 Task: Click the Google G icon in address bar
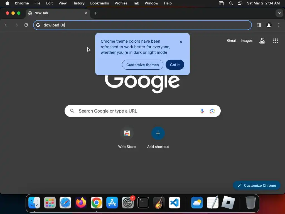pyautogui.click(x=38, y=25)
